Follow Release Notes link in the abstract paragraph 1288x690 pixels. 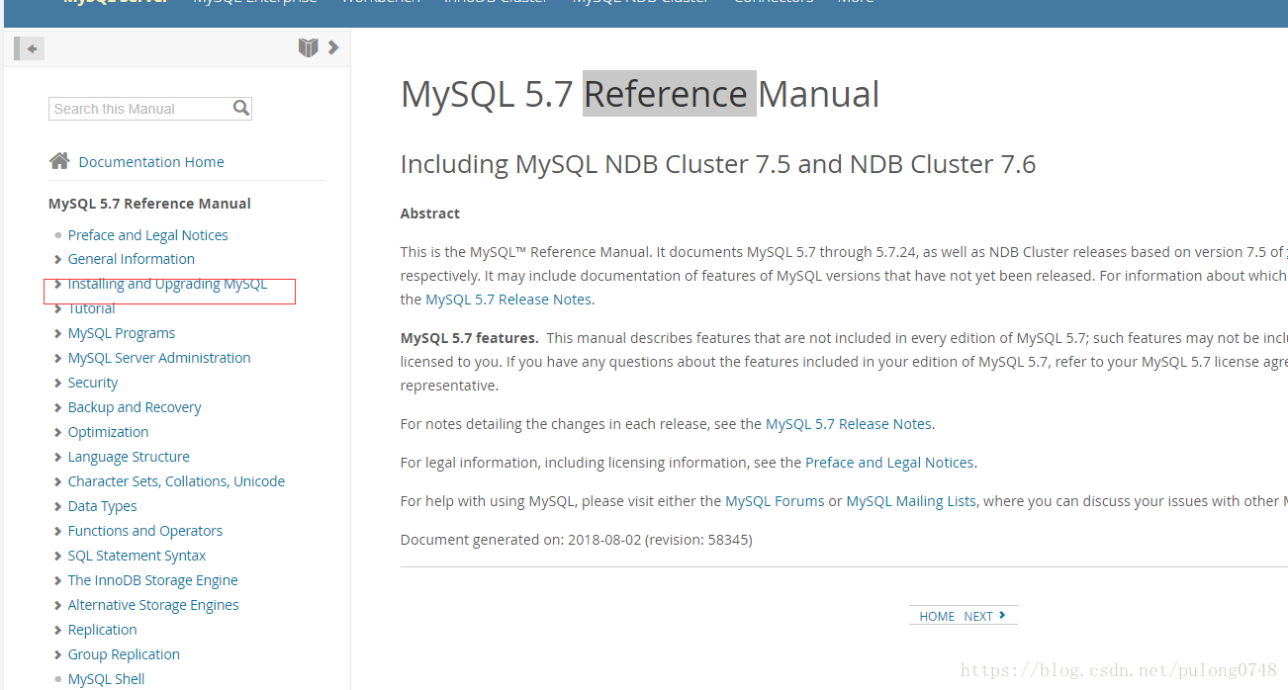pos(508,300)
